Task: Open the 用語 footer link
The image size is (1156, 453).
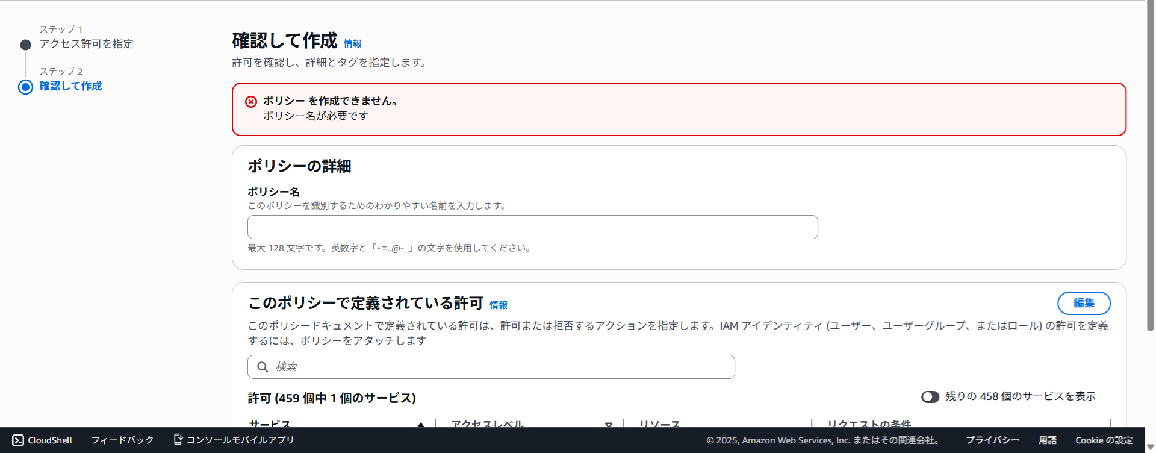Action: (x=1047, y=440)
